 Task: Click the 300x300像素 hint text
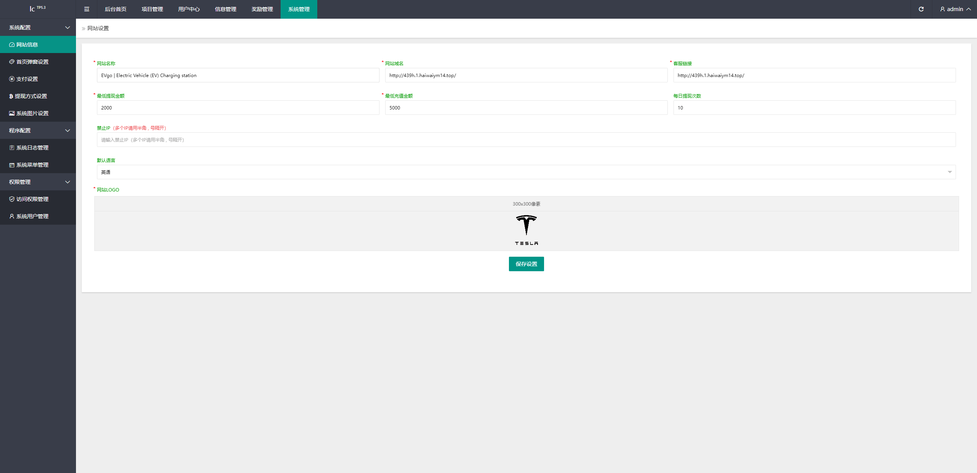(x=526, y=204)
